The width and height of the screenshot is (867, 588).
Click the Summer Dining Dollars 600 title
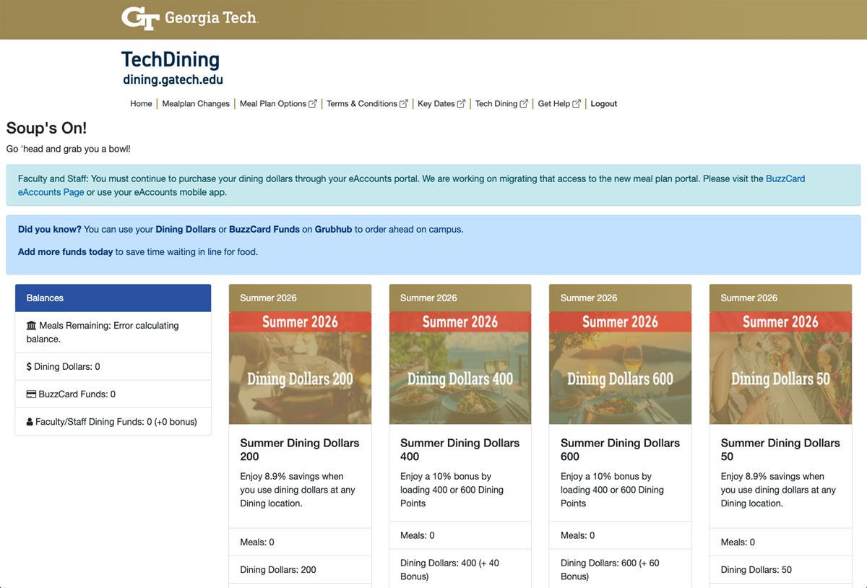(621, 449)
